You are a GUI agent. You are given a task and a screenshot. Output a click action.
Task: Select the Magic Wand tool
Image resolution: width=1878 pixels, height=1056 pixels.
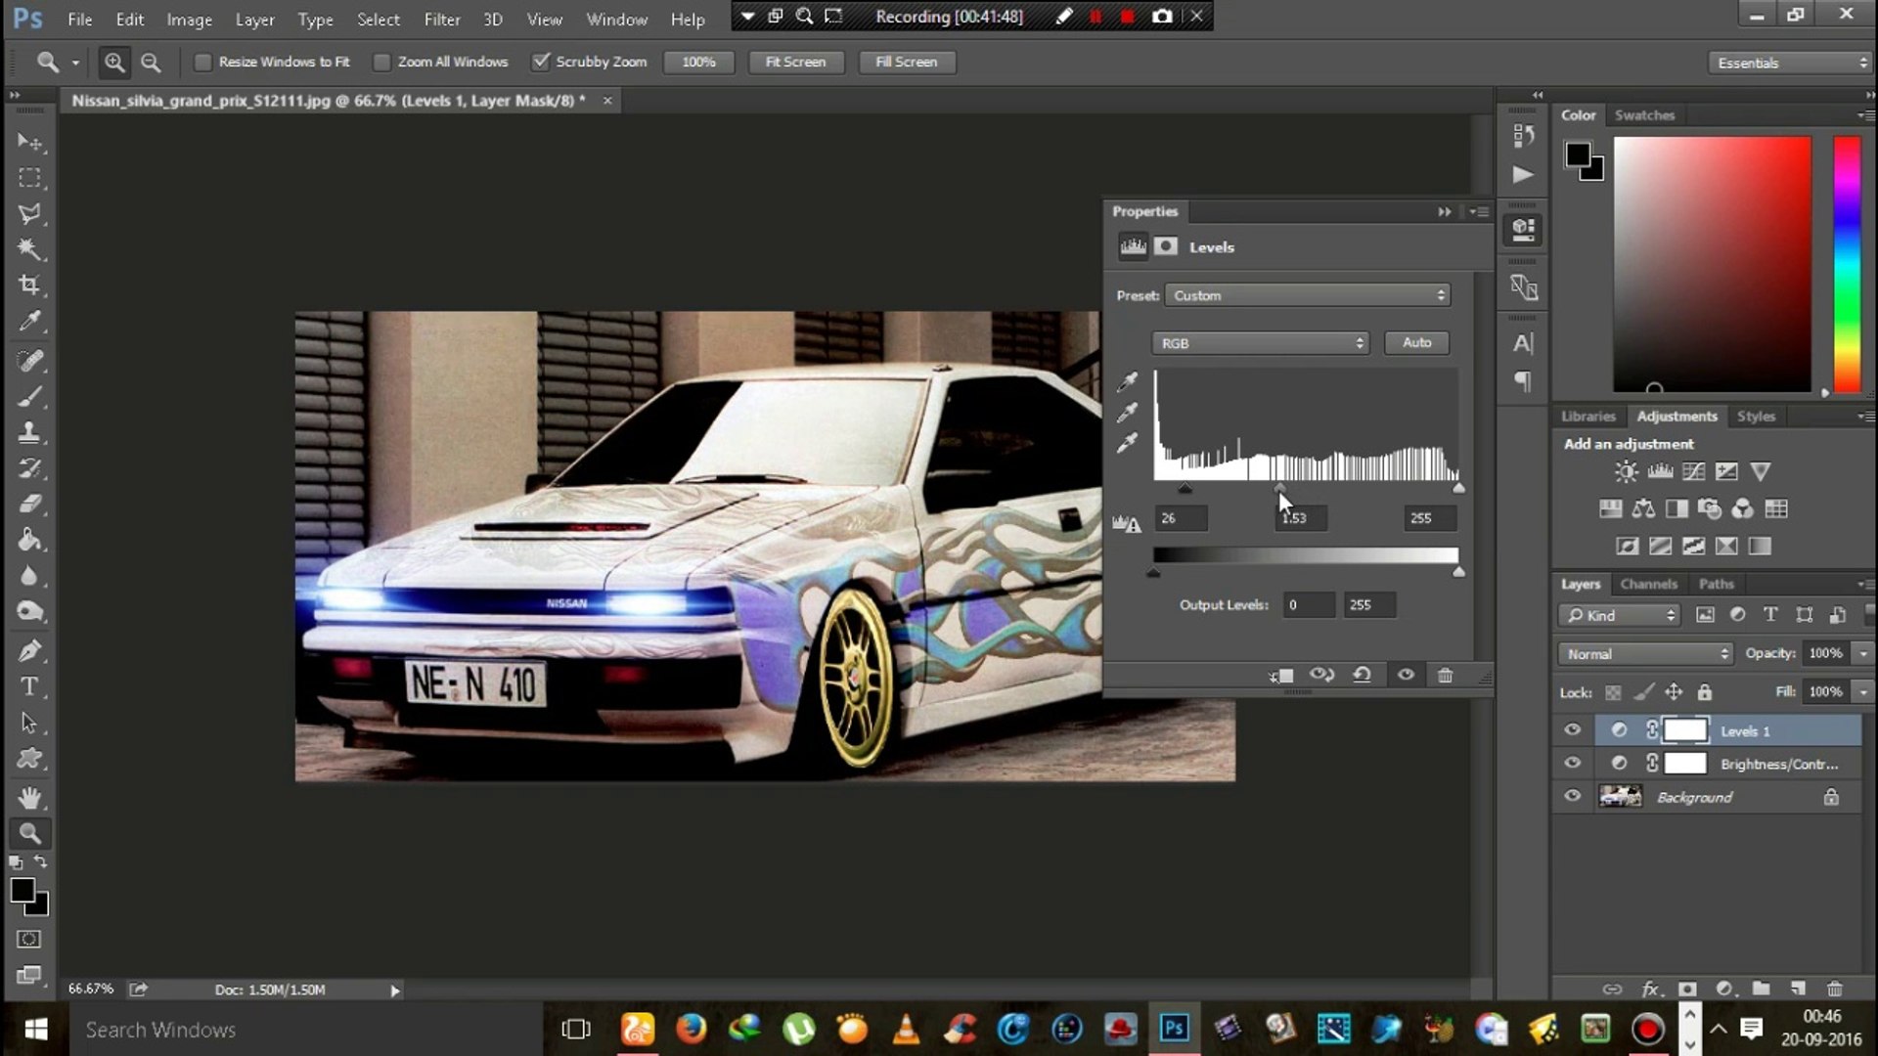tap(29, 249)
